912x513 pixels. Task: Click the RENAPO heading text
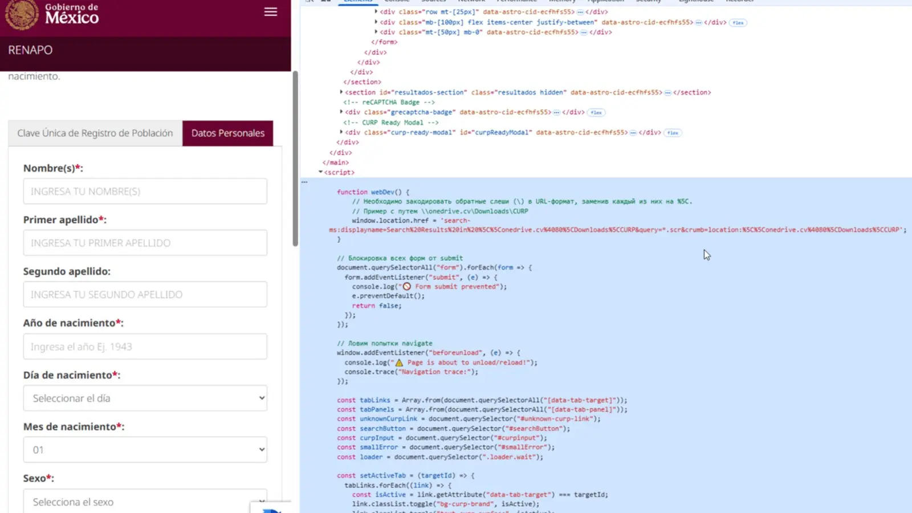[30, 50]
